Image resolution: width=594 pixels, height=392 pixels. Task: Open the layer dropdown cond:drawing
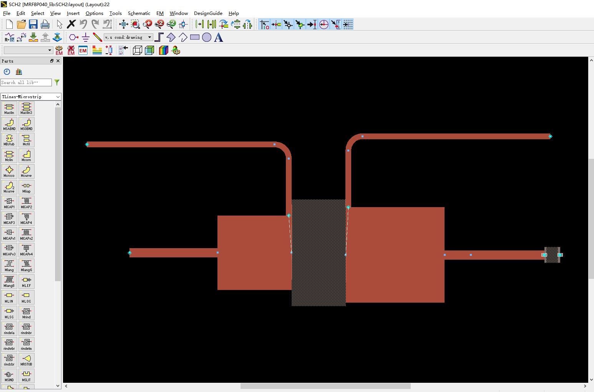129,37
